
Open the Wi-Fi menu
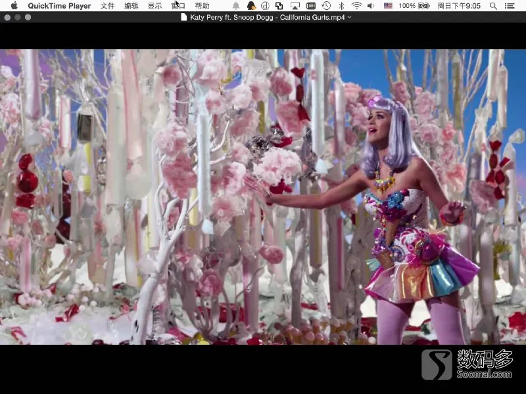pyautogui.click(x=356, y=6)
